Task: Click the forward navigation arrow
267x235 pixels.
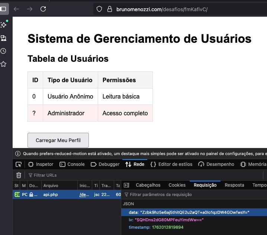Action: (30, 9)
